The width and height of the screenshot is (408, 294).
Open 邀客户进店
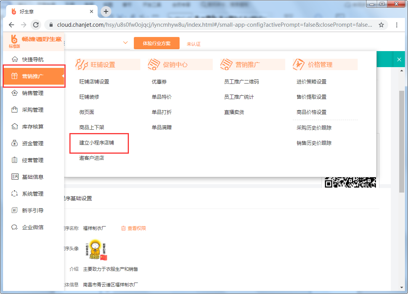pos(92,157)
